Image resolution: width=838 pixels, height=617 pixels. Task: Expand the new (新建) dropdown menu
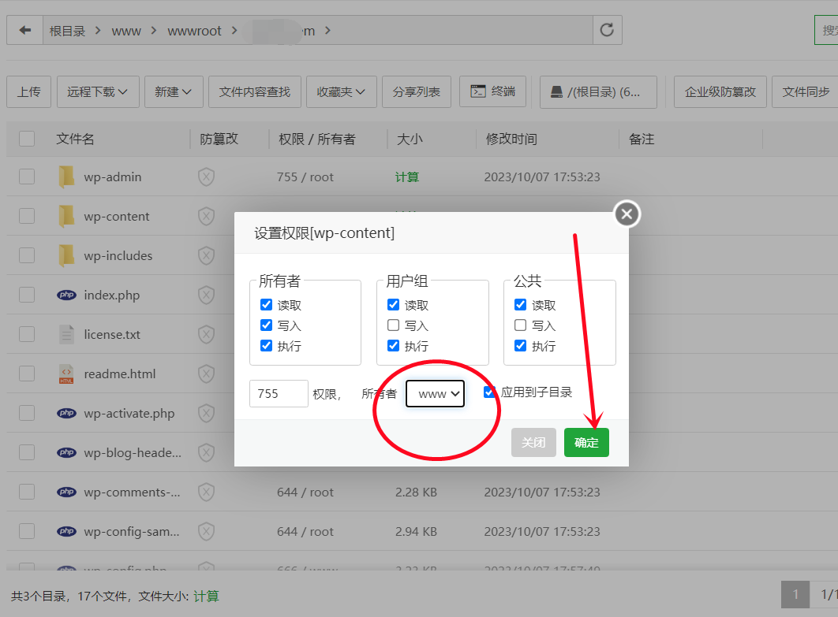[x=173, y=92]
